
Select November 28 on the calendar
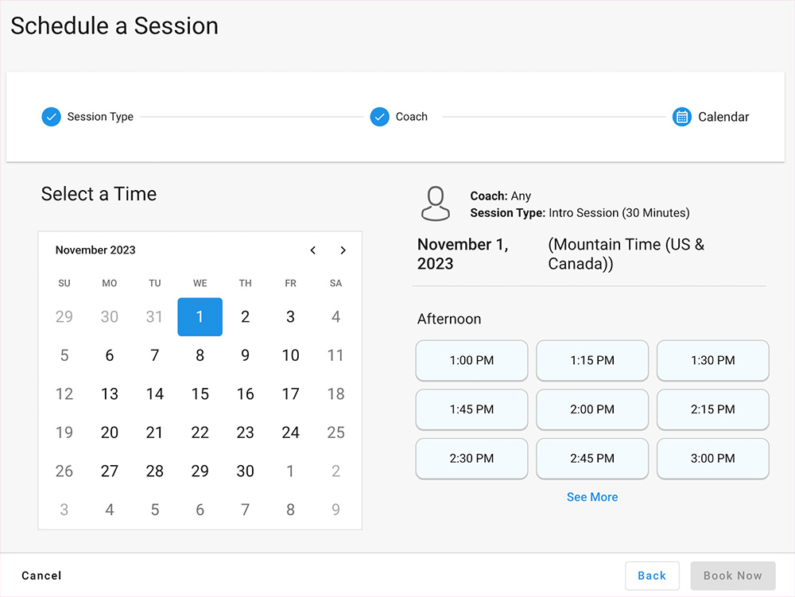pyautogui.click(x=155, y=471)
